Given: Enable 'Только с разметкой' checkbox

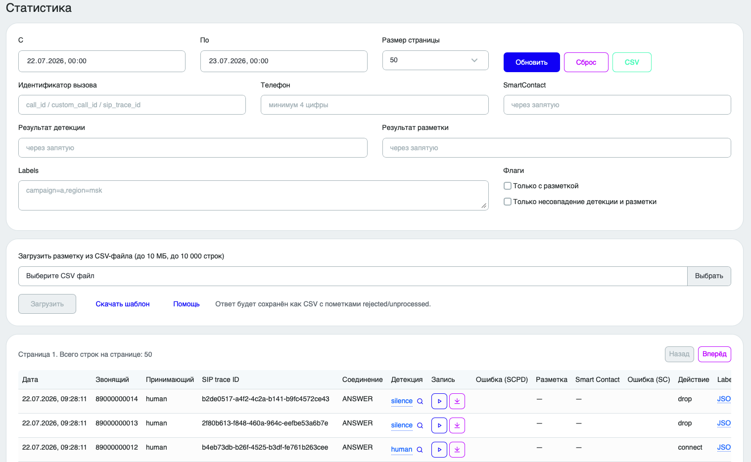Looking at the screenshot, I should tap(508, 186).
